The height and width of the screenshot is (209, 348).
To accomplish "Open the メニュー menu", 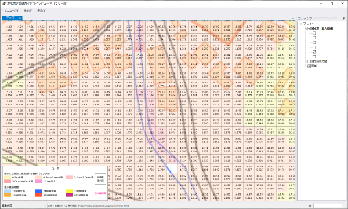I will coord(12,10).
